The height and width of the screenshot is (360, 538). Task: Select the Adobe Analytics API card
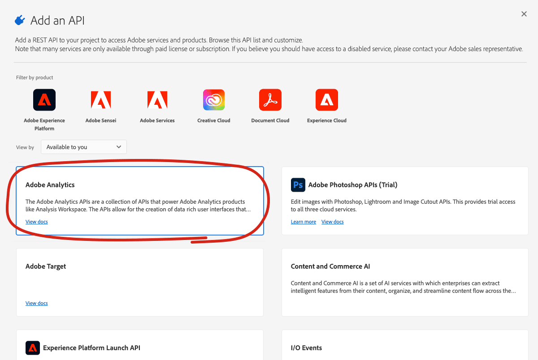point(140,201)
